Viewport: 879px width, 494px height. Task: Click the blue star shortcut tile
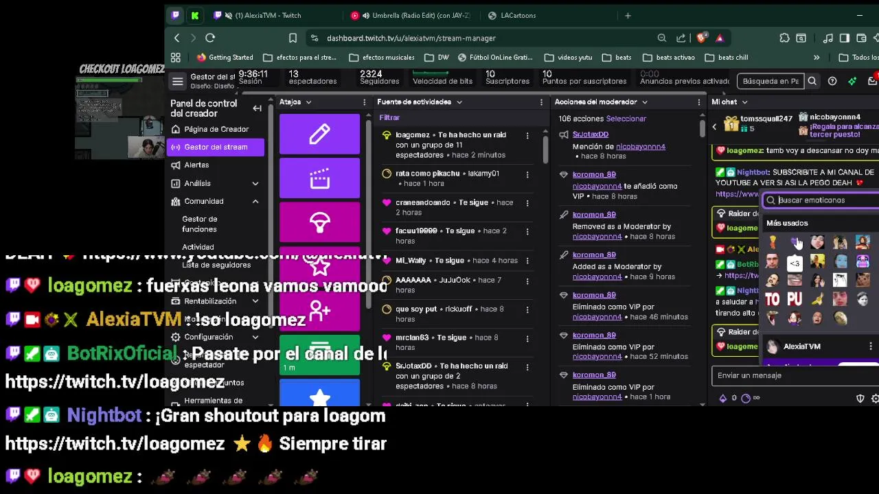[319, 394]
